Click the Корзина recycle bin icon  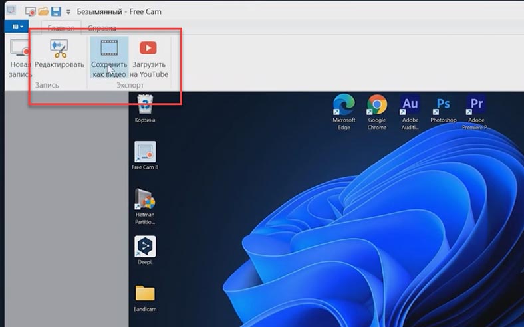point(145,109)
